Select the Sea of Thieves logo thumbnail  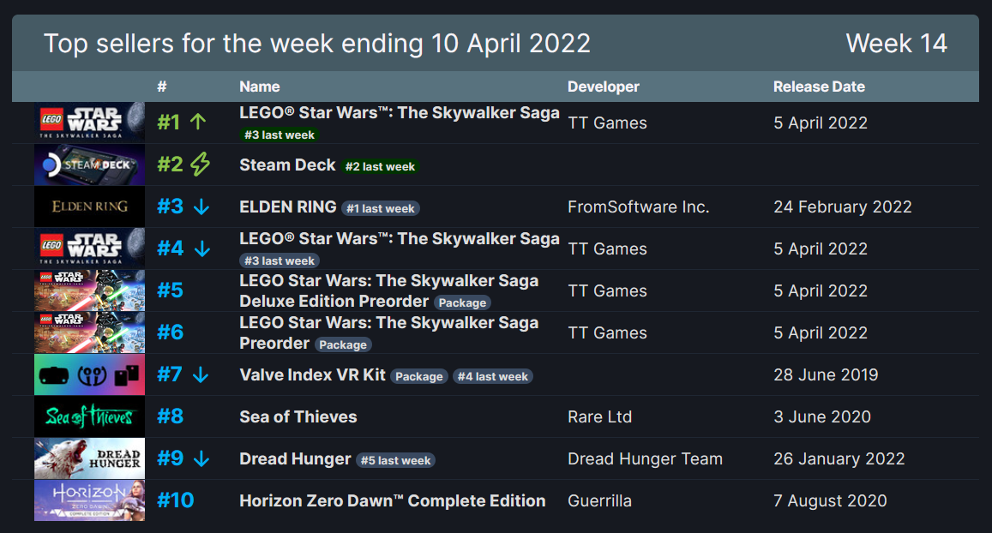point(89,416)
